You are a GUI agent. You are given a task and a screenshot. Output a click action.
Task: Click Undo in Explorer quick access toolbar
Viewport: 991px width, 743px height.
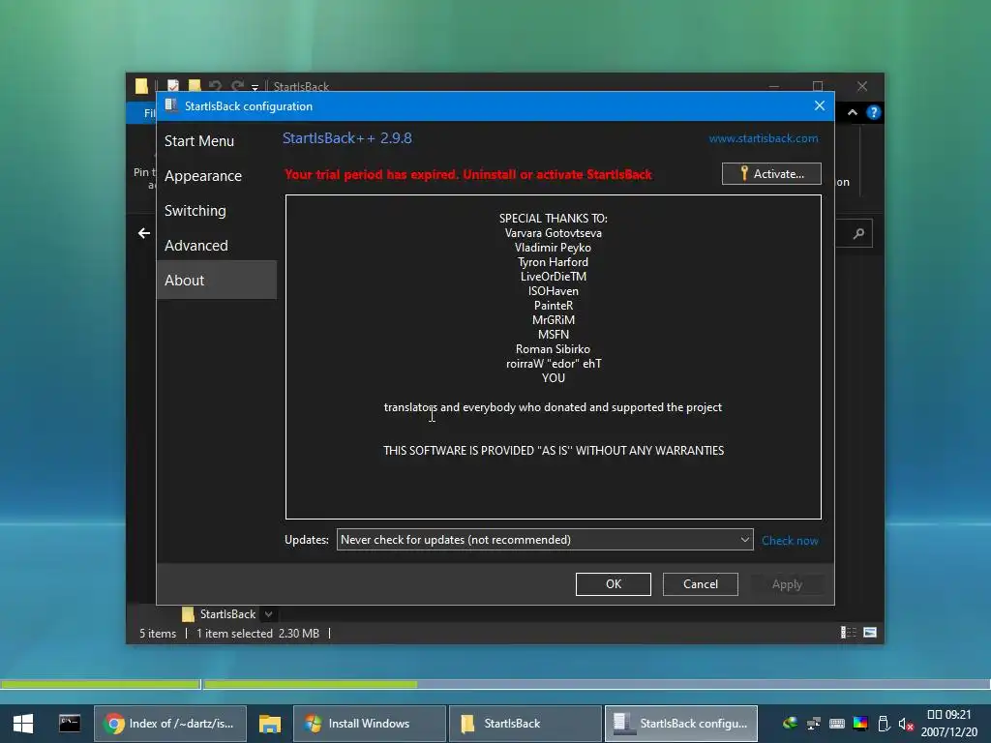coord(215,86)
